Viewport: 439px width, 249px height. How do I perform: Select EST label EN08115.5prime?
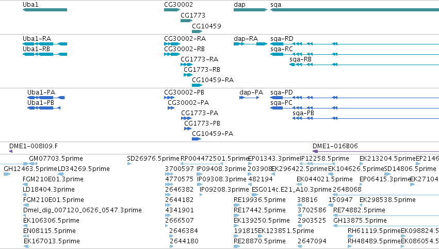[x=50, y=231]
